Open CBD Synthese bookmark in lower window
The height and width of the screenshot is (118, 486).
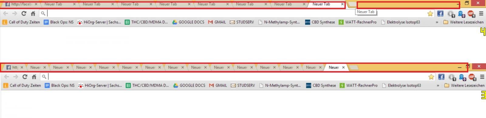click(x=321, y=85)
